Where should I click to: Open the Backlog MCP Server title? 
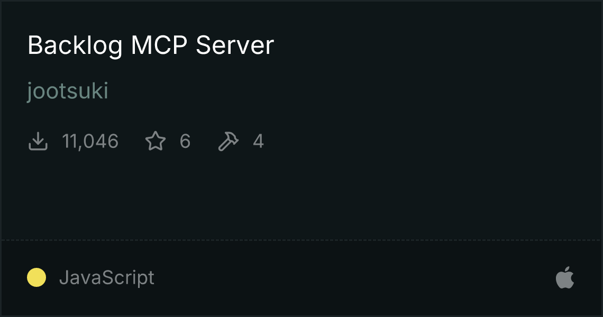click(x=151, y=45)
